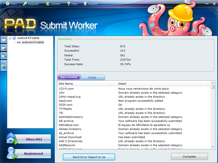Image resolution: width=218 pixels, height=163 pixels.
Task: Click the house icon of tree root
Action: click(x=14, y=38)
